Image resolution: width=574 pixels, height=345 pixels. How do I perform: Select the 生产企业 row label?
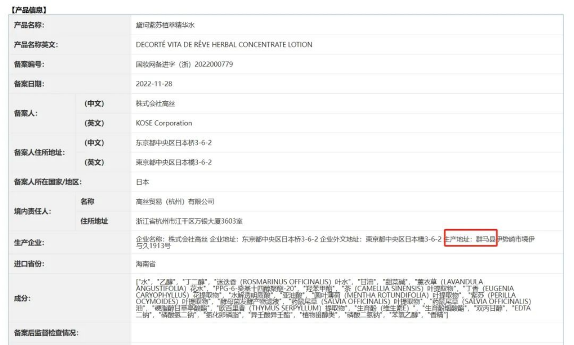tap(29, 243)
